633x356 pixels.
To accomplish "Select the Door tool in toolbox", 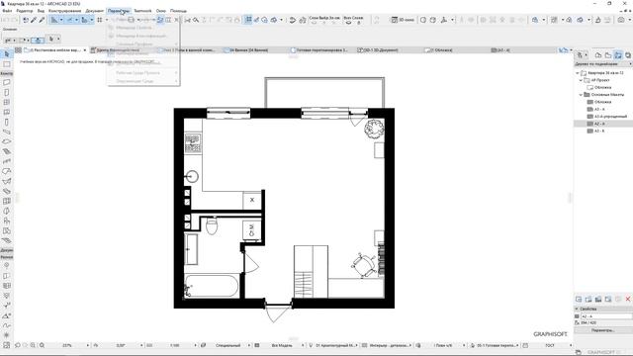I will [x=7, y=92].
